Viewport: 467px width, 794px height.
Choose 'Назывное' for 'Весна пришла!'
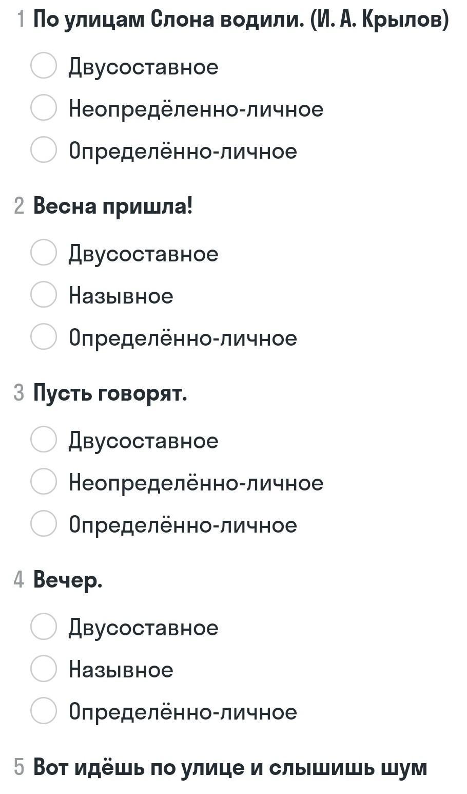(43, 295)
